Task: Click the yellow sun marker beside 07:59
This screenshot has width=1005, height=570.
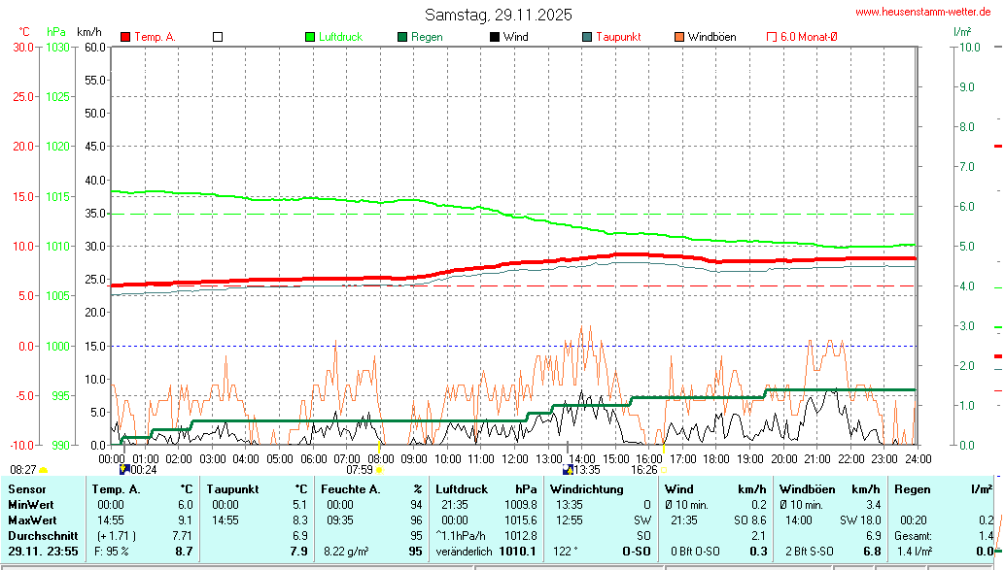Action: pos(379,470)
